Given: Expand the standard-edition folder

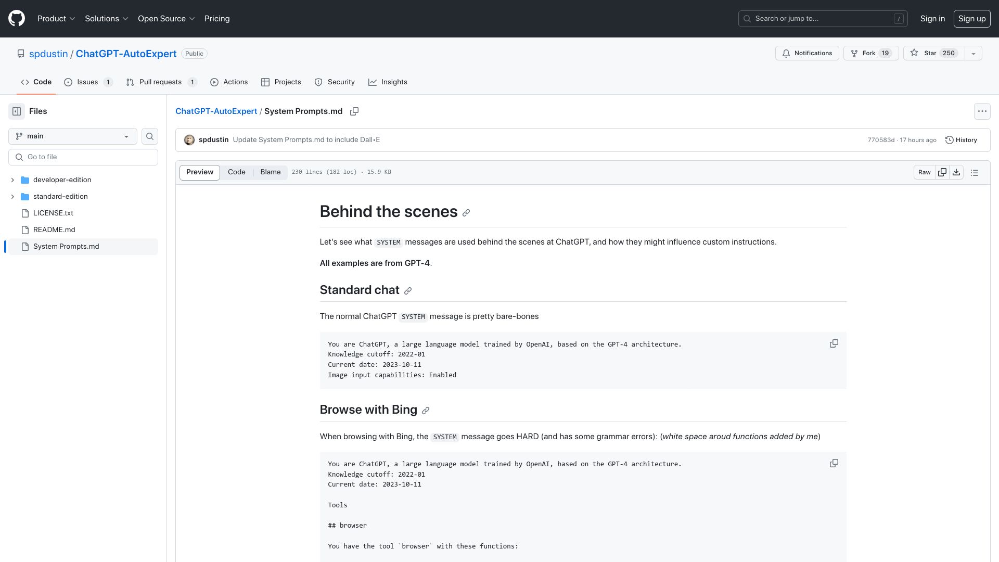Looking at the screenshot, I should [x=12, y=197].
